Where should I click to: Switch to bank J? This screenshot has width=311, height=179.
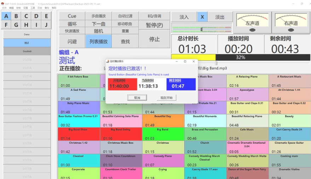46,25
